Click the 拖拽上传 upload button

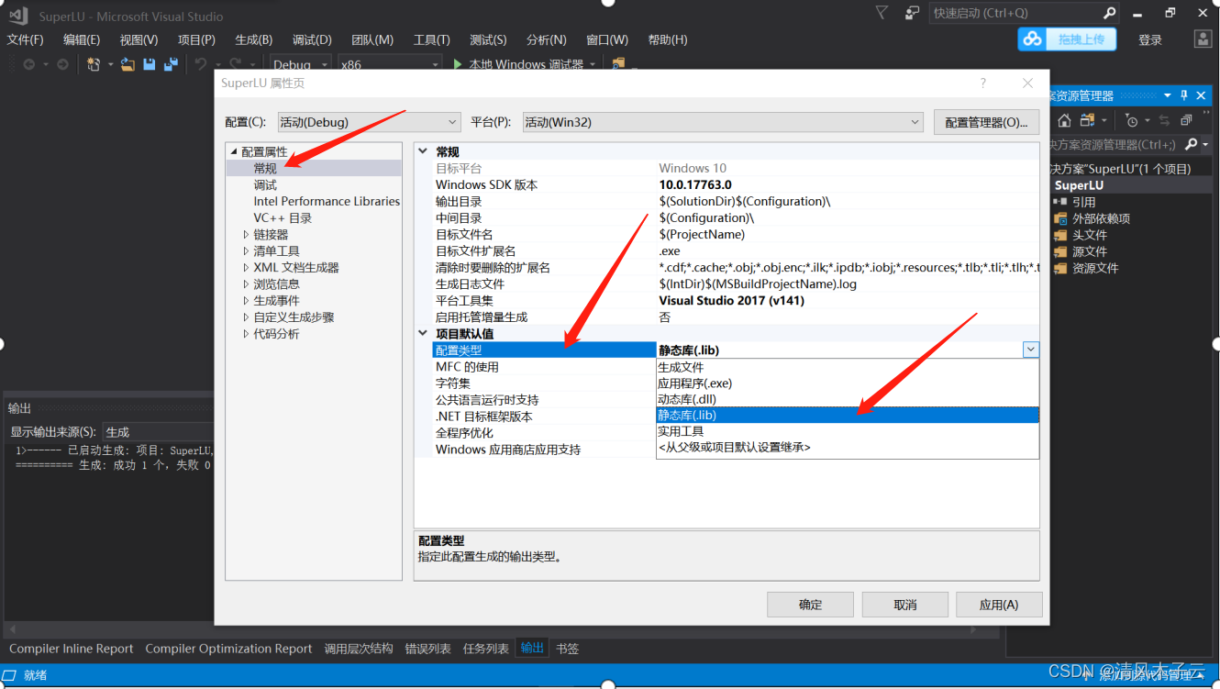pyautogui.click(x=1067, y=39)
